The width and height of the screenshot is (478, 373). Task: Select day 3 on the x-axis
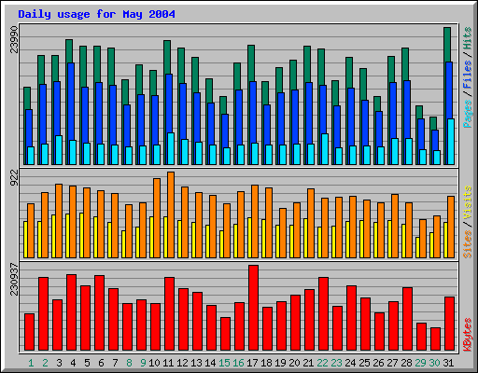tap(59, 363)
